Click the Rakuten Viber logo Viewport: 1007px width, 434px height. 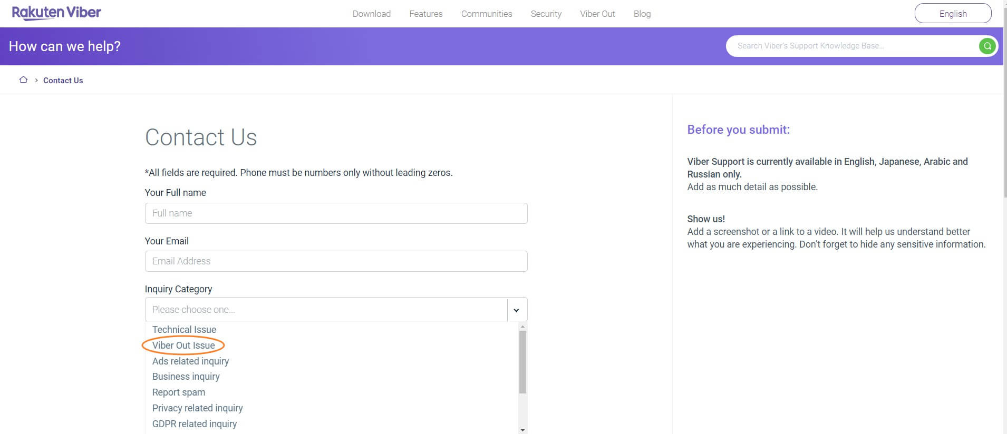[56, 13]
